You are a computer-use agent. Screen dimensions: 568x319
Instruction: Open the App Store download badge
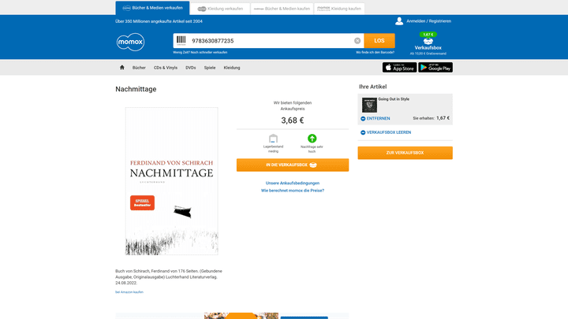point(399,67)
